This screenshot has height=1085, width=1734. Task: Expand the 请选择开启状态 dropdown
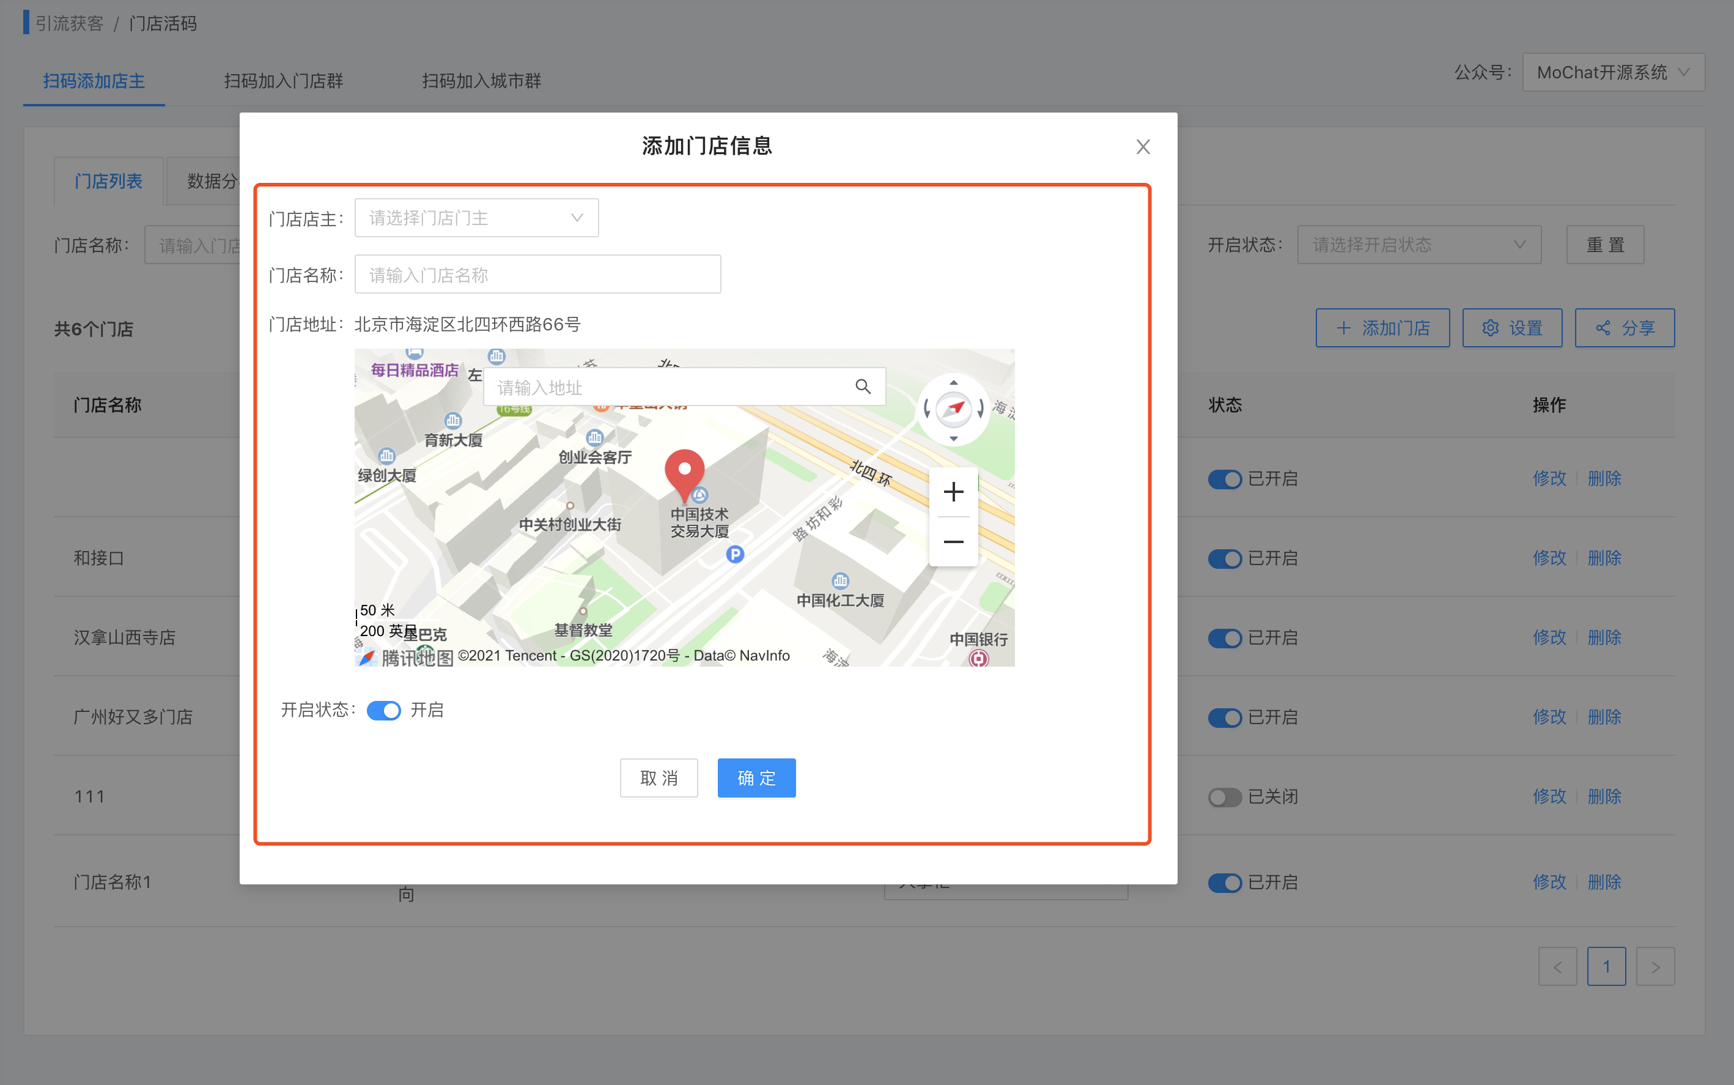(1419, 245)
